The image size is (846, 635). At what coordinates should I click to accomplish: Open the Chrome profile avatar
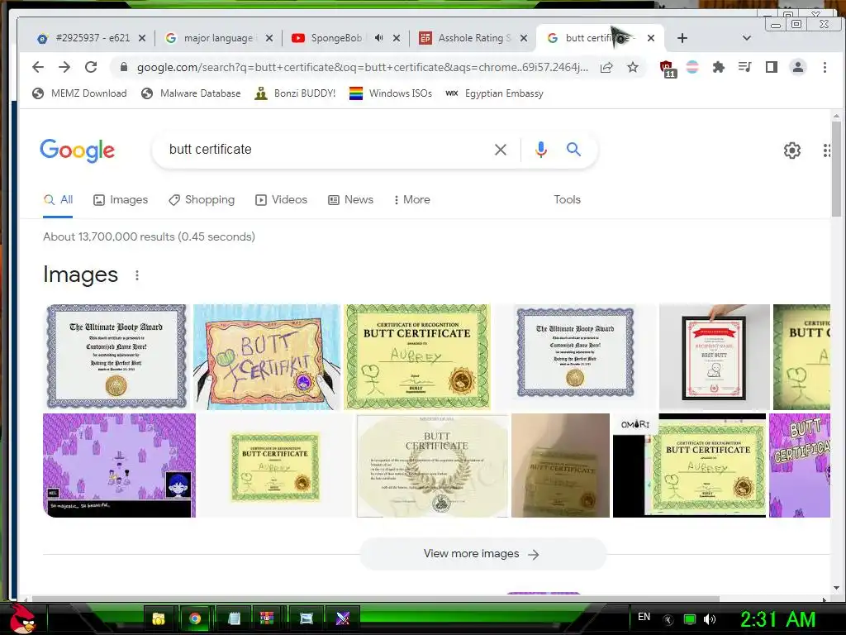coord(798,67)
